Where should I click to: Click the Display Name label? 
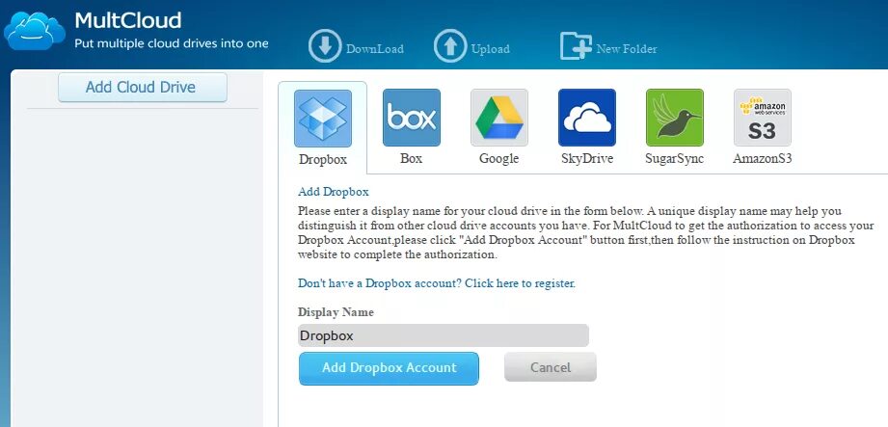click(336, 312)
